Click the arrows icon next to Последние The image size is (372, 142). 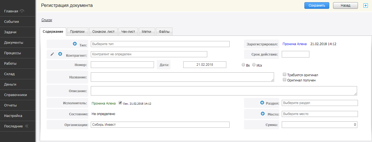(x=27, y=126)
